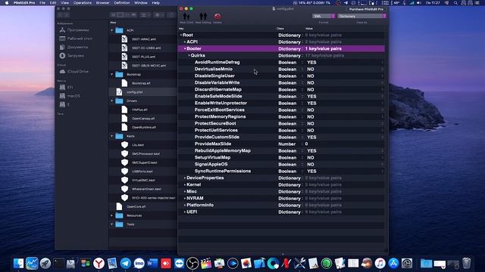Click the New Child toolbar icon
This screenshot has height=272, width=485.
tap(186, 16)
